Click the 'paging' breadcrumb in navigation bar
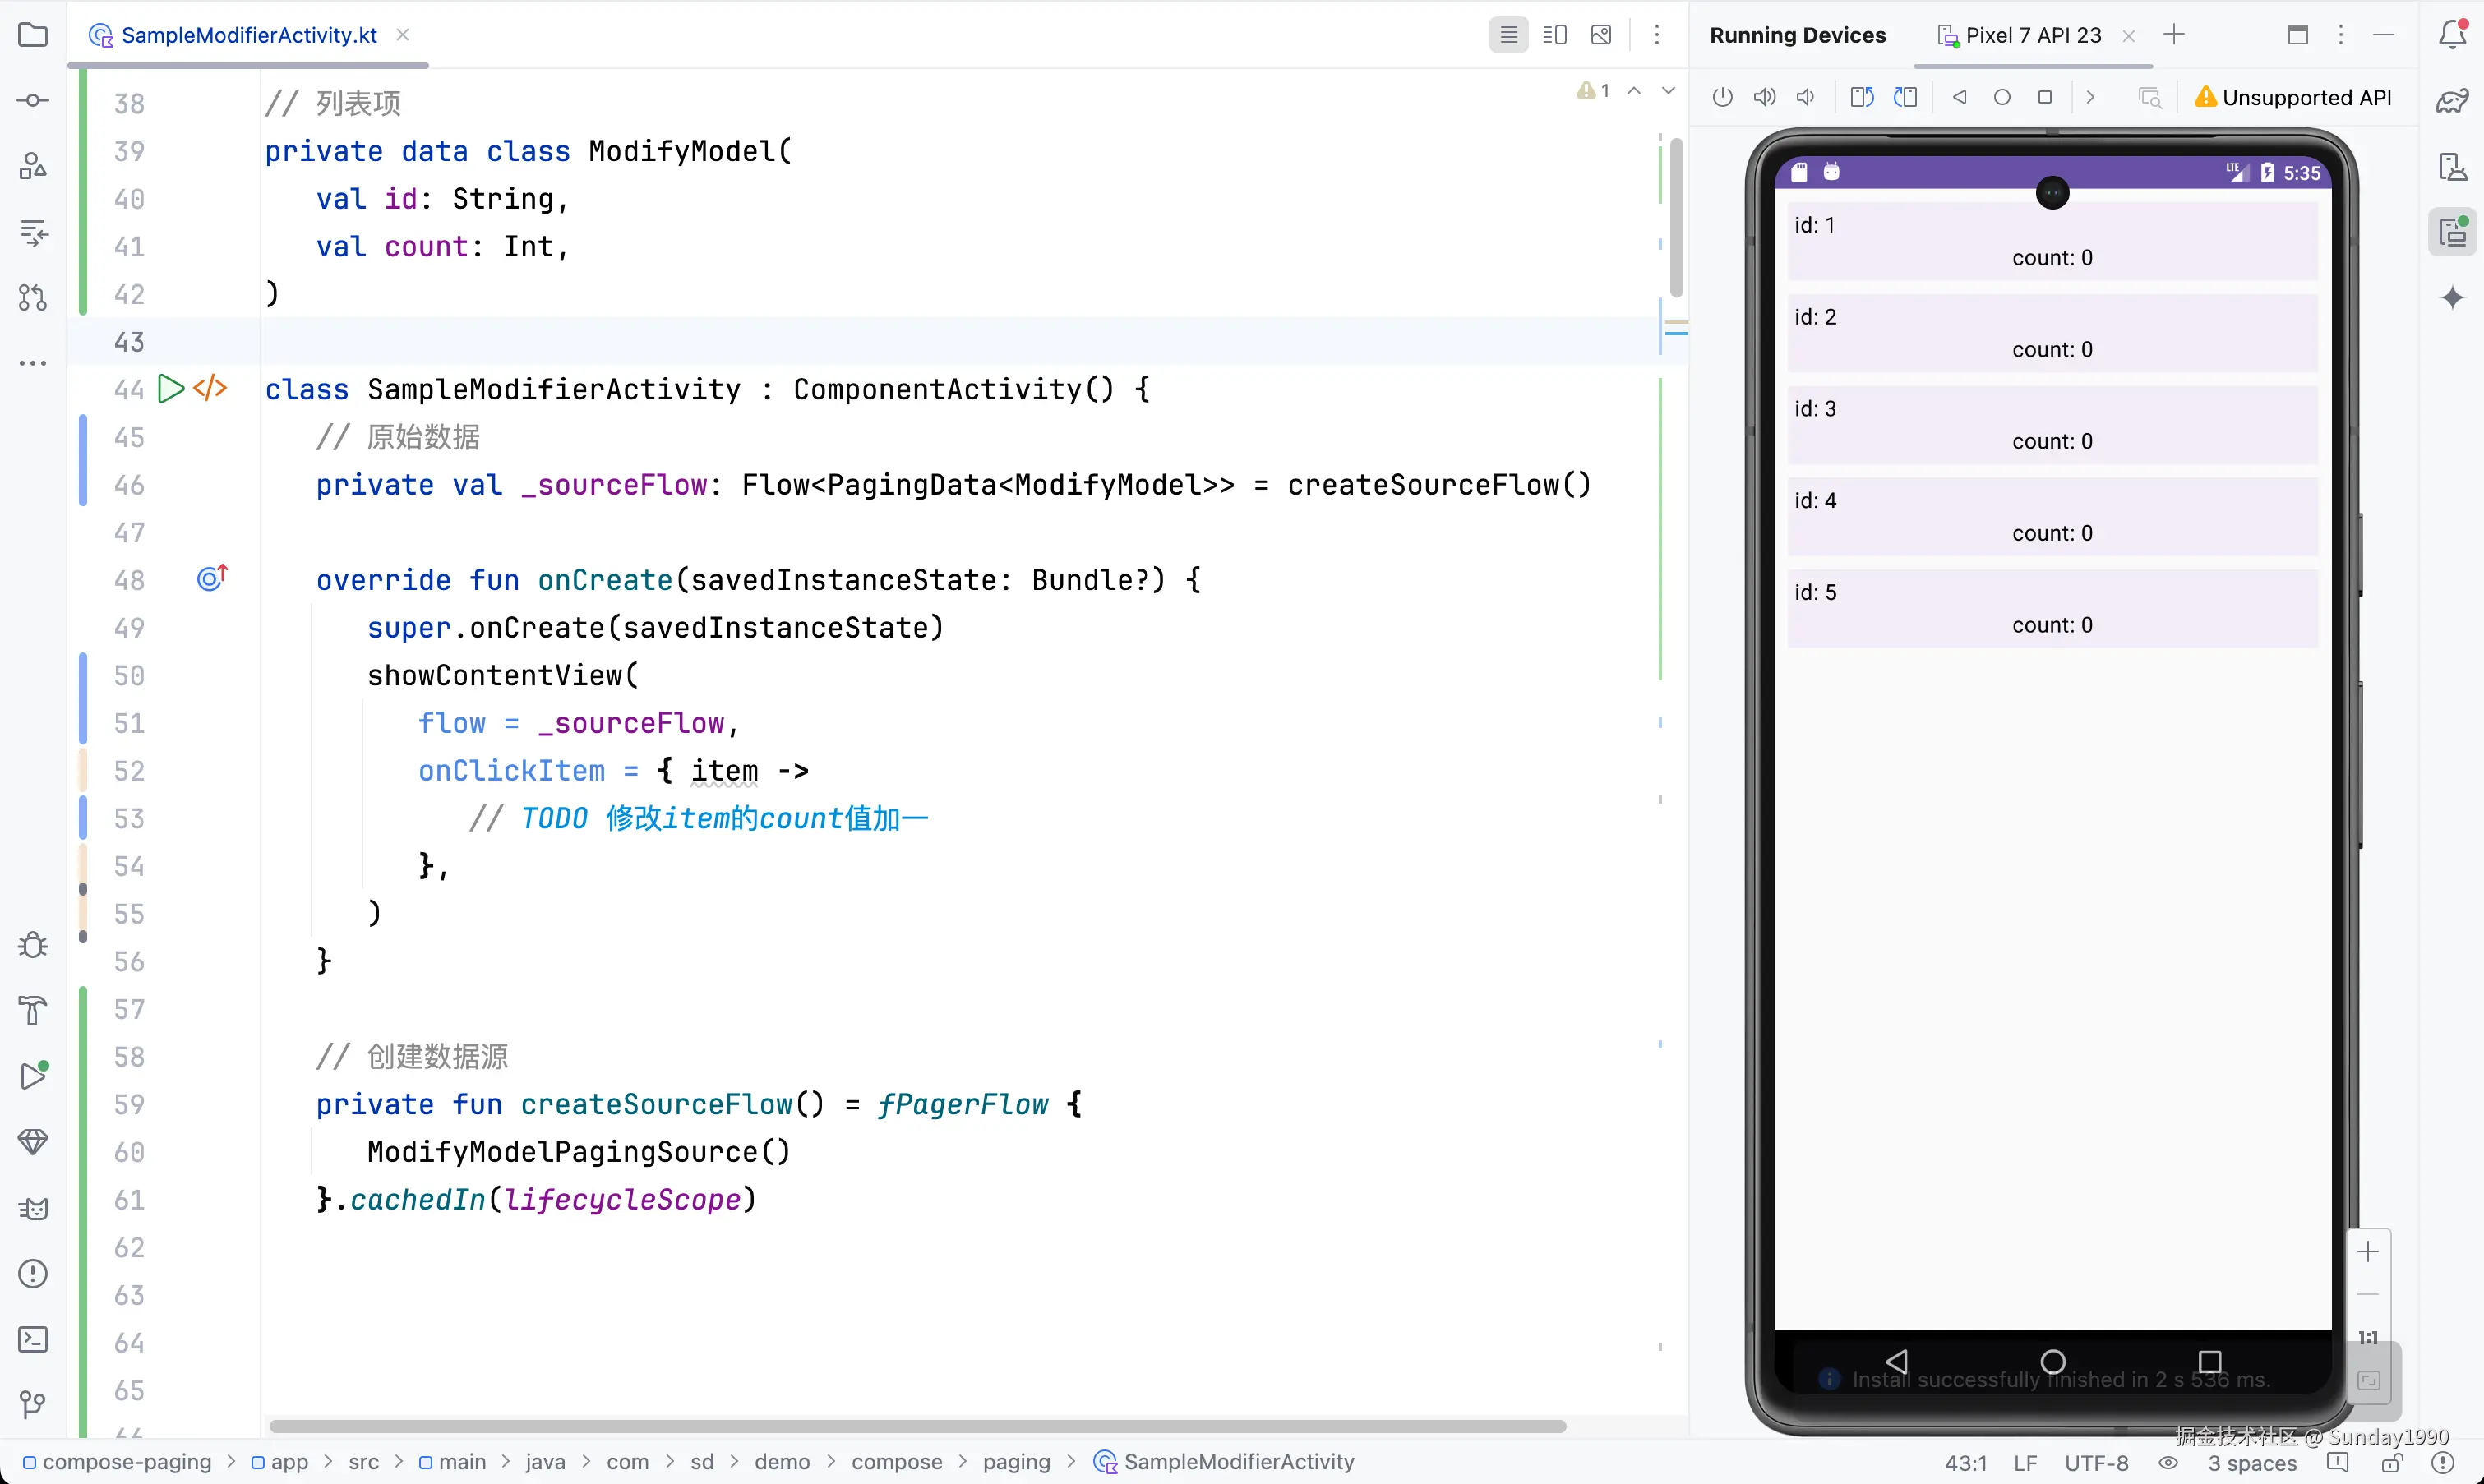 tap(1015, 1462)
